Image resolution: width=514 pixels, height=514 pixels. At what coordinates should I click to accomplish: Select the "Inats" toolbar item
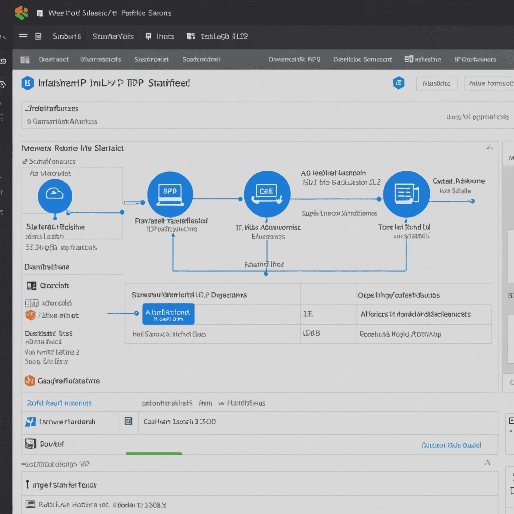(160, 36)
